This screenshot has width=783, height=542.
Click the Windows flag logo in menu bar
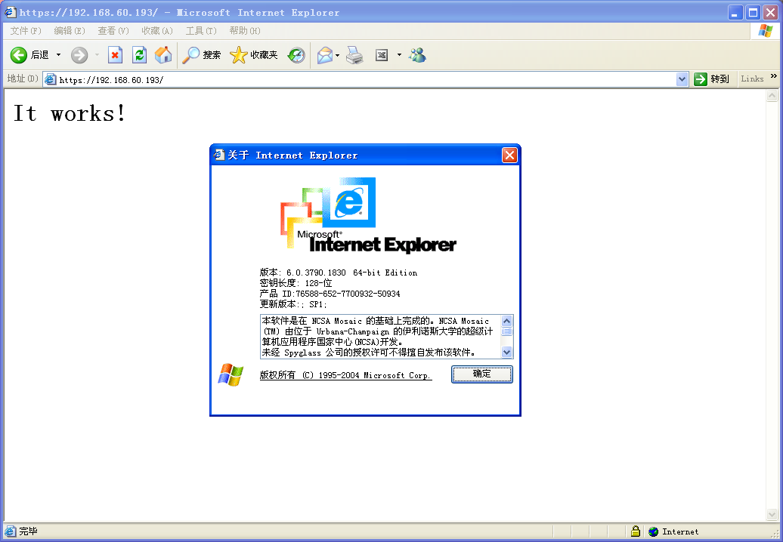[x=765, y=30]
